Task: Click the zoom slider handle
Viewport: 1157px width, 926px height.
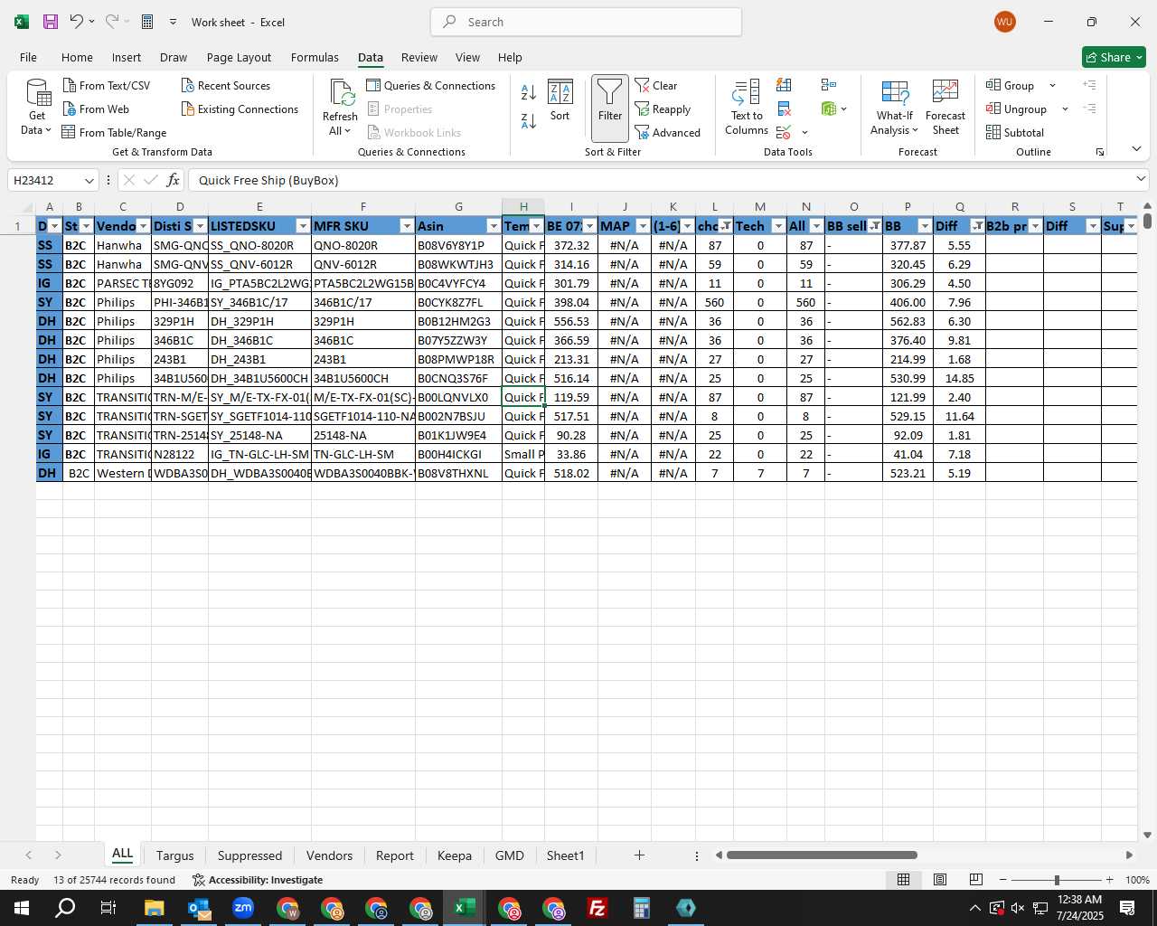Action: click(x=1057, y=880)
